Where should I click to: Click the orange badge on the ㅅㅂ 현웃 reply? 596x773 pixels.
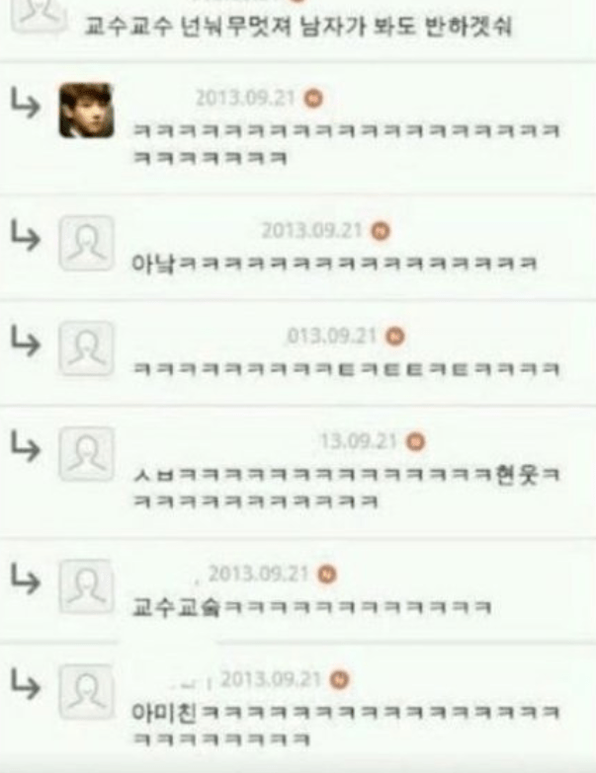point(415,441)
